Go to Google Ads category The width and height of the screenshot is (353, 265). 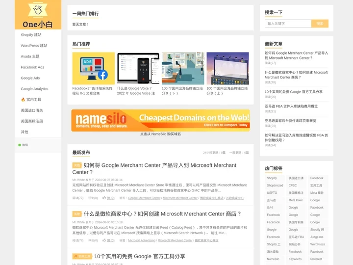[x=30, y=78]
